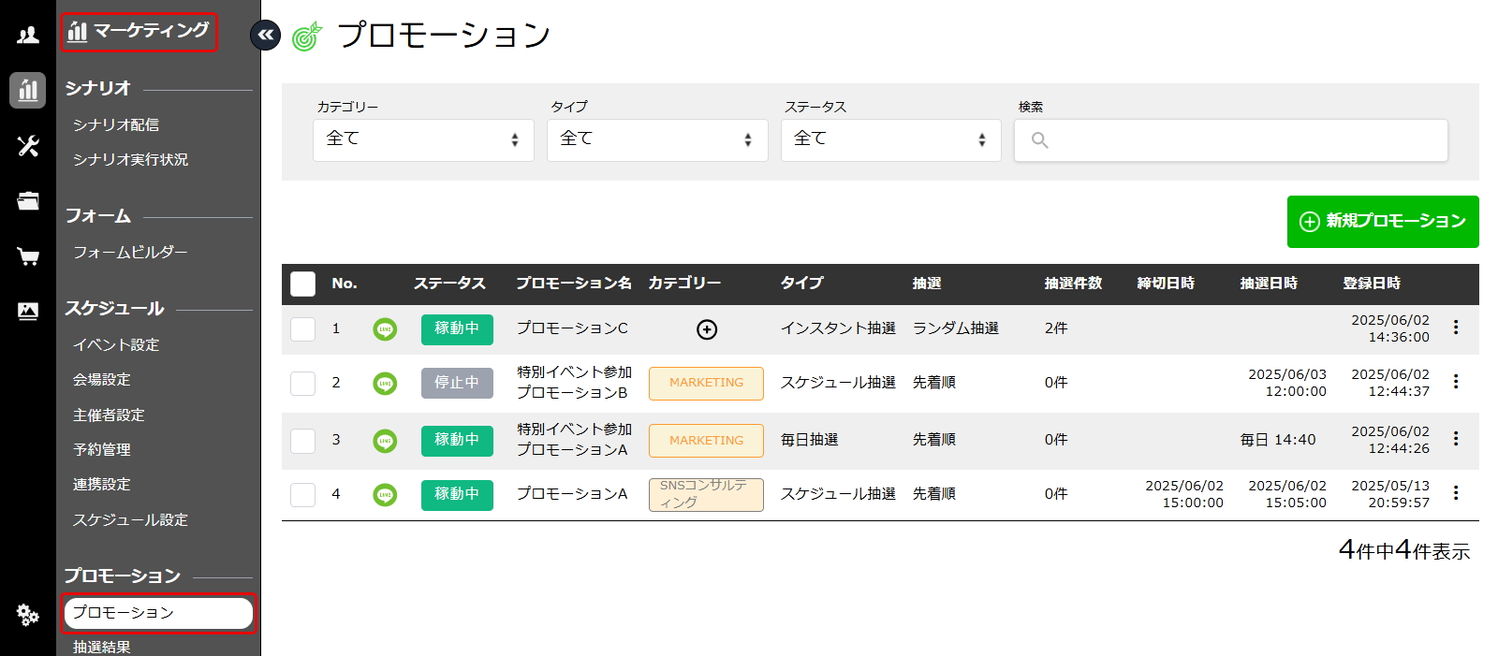The height and width of the screenshot is (656, 1498).
Task: Open the ステータス filter dropdown
Action: (x=890, y=139)
